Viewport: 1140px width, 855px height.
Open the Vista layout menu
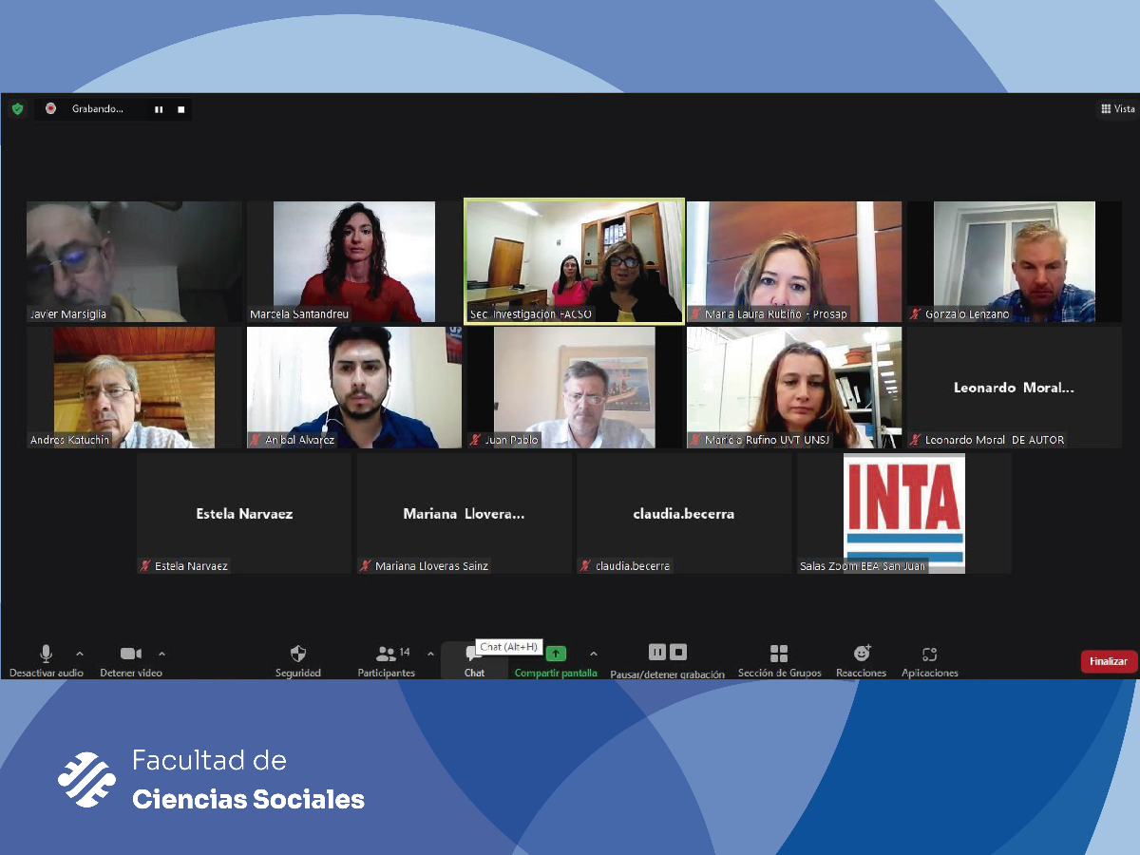[x=1117, y=109]
